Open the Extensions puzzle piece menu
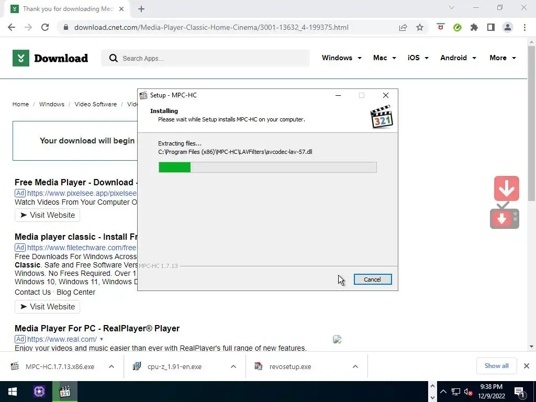Image resolution: width=536 pixels, height=402 pixels. coord(474,27)
